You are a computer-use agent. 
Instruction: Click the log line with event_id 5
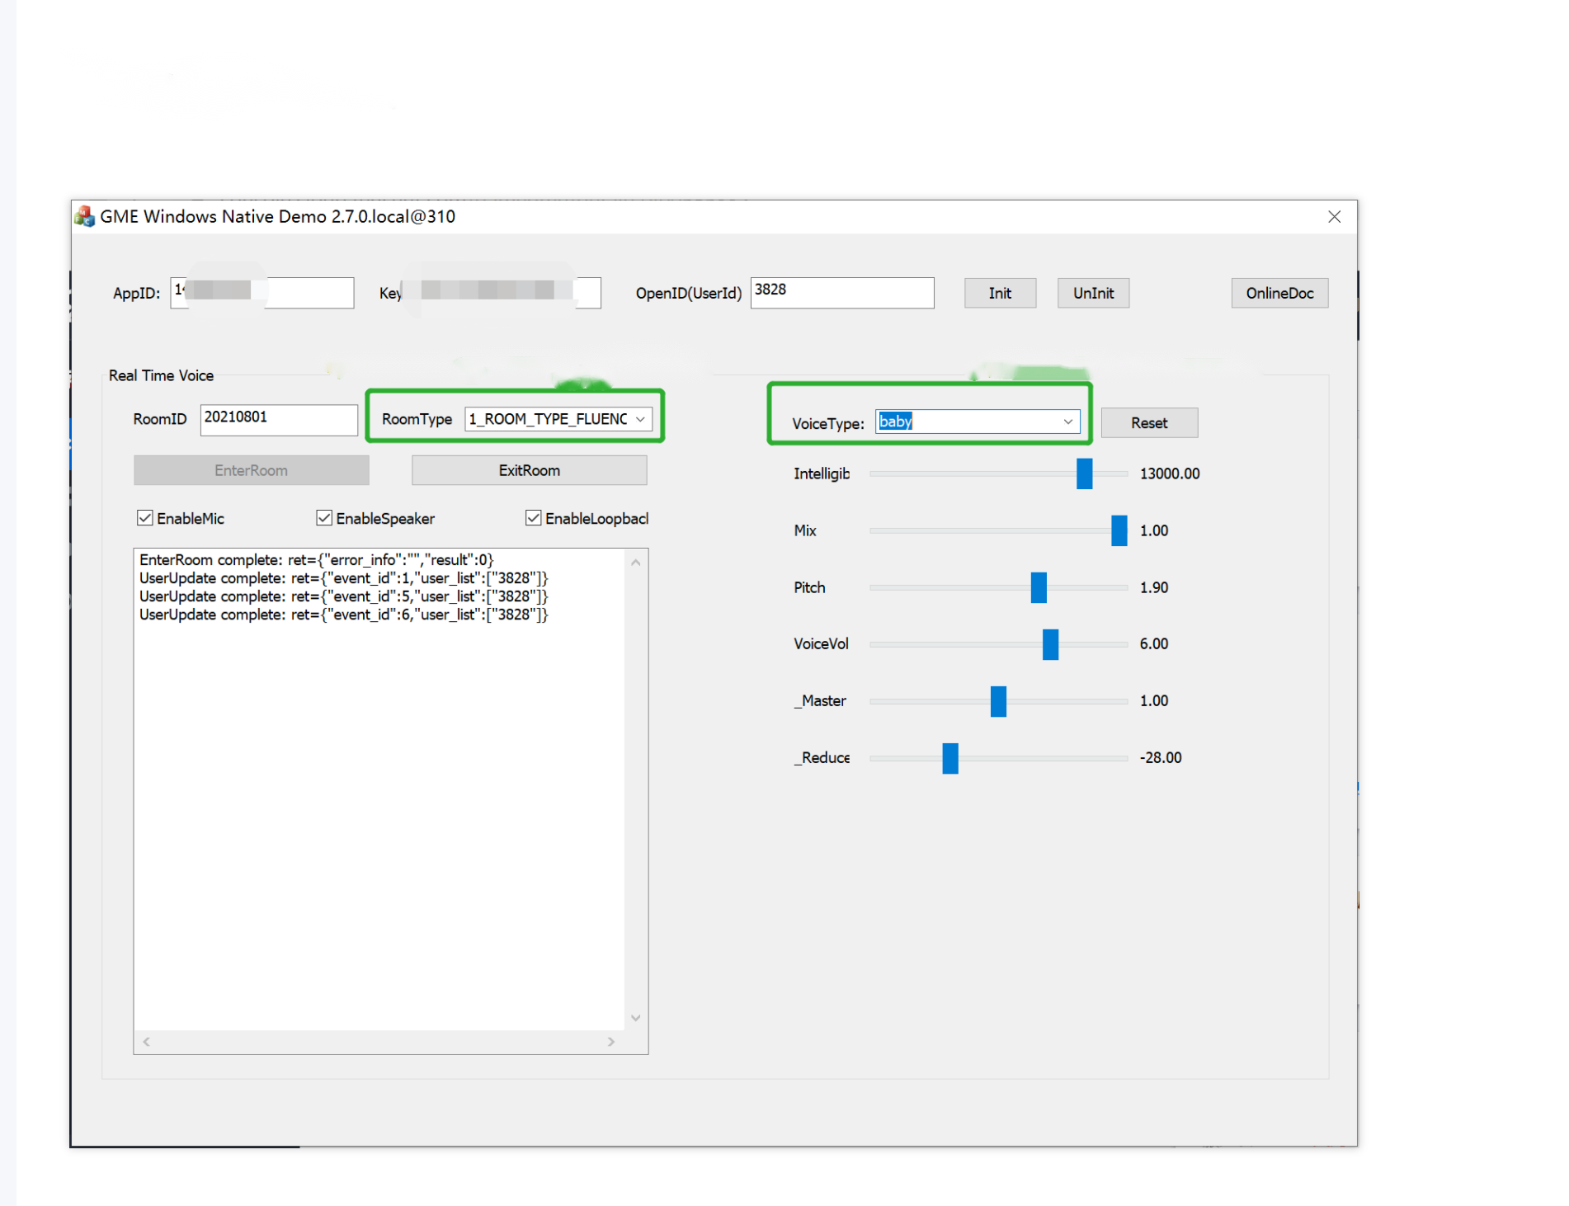[344, 596]
